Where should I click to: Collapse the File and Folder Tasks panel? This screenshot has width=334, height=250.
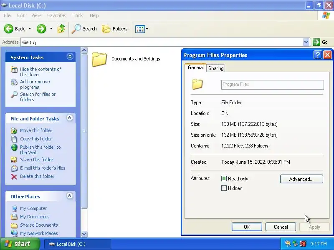click(x=69, y=118)
